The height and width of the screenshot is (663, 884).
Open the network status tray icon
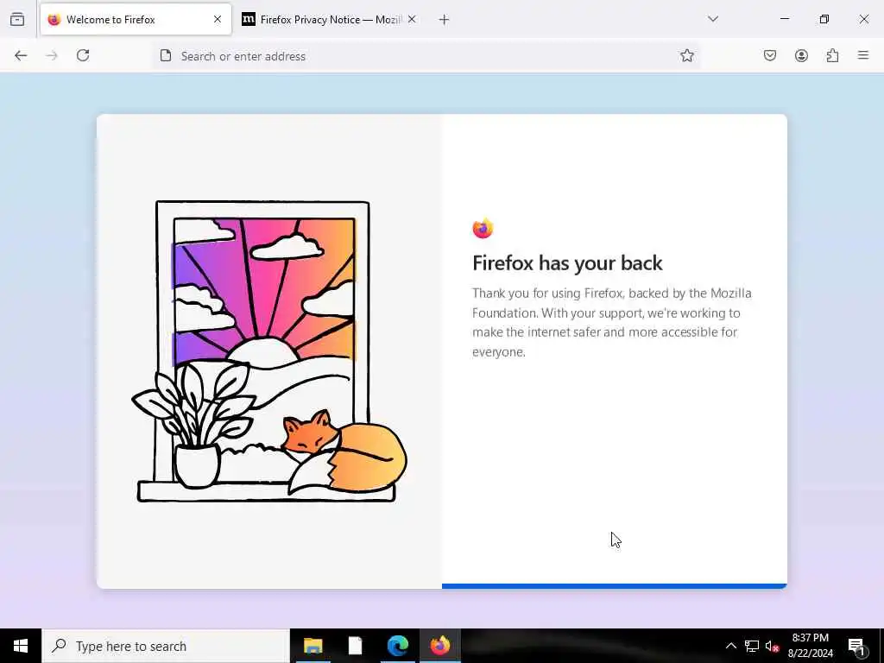(752, 646)
